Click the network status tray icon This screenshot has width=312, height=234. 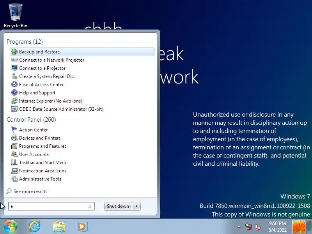pos(248,227)
